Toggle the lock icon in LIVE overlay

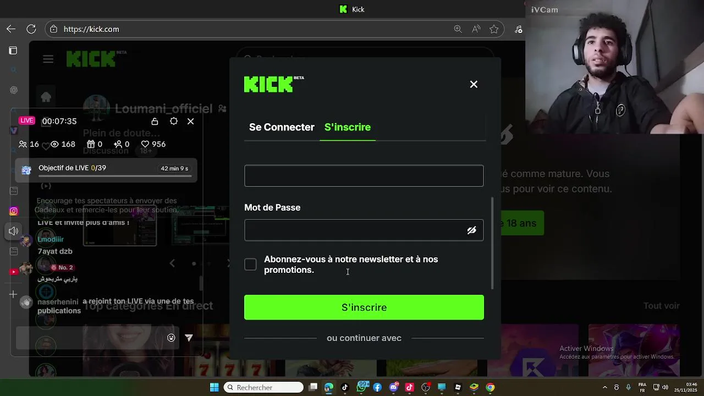click(x=155, y=121)
